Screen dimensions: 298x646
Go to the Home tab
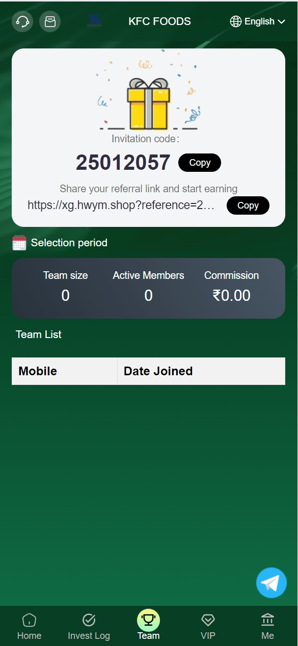click(30, 627)
